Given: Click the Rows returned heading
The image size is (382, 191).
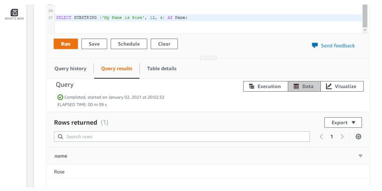Looking at the screenshot, I should pyautogui.click(x=76, y=122).
